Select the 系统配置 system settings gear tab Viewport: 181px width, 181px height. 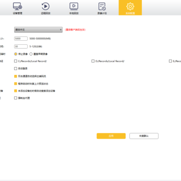coord(130,8)
